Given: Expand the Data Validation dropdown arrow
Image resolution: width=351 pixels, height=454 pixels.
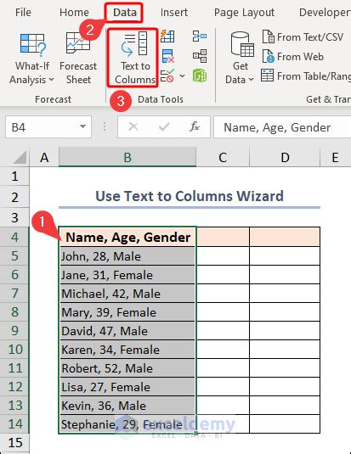Looking at the screenshot, I should [x=182, y=76].
